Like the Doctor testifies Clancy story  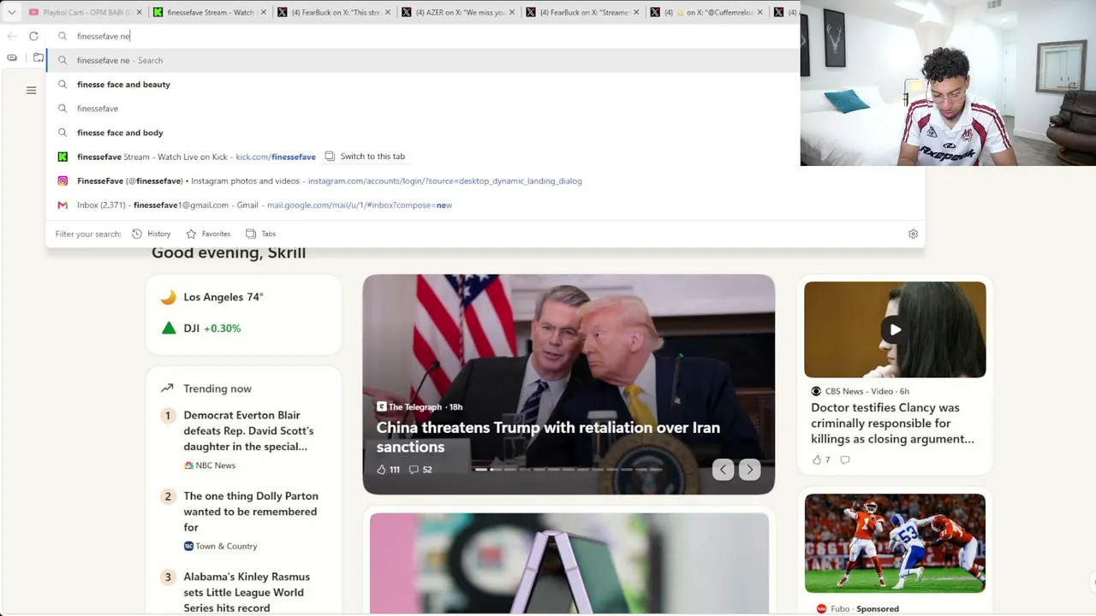(x=821, y=460)
